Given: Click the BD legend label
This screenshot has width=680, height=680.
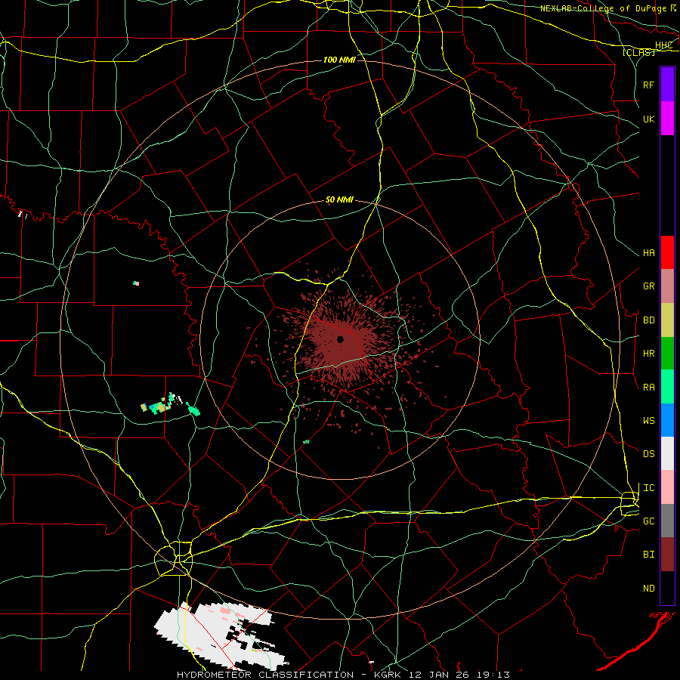Looking at the screenshot, I should point(648,320).
